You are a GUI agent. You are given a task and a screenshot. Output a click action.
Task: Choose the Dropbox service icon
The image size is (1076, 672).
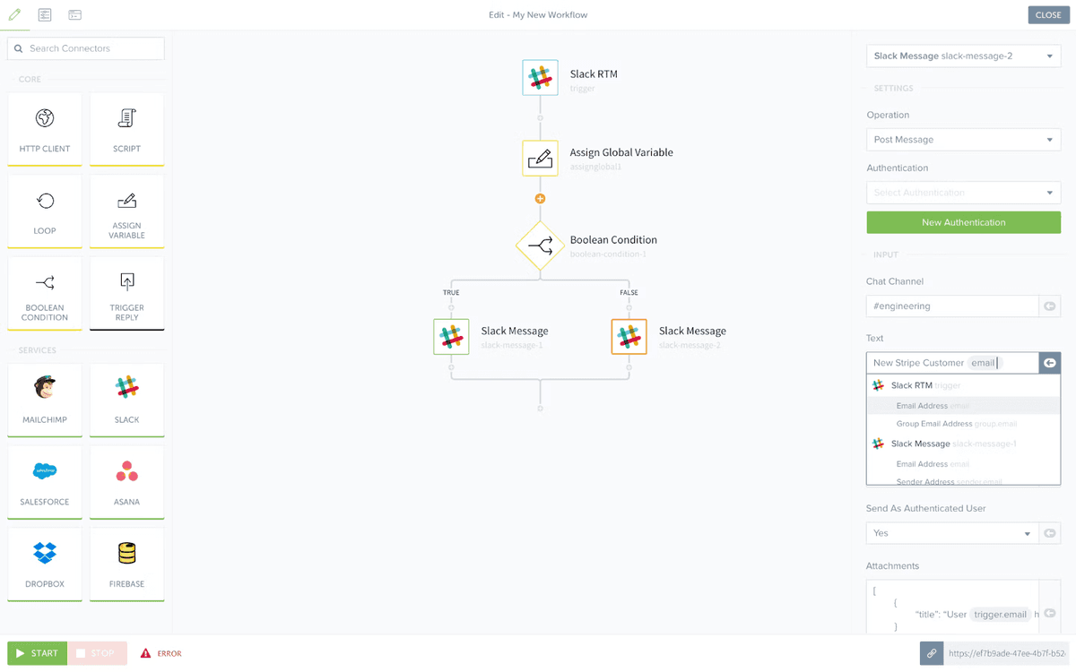tap(45, 553)
